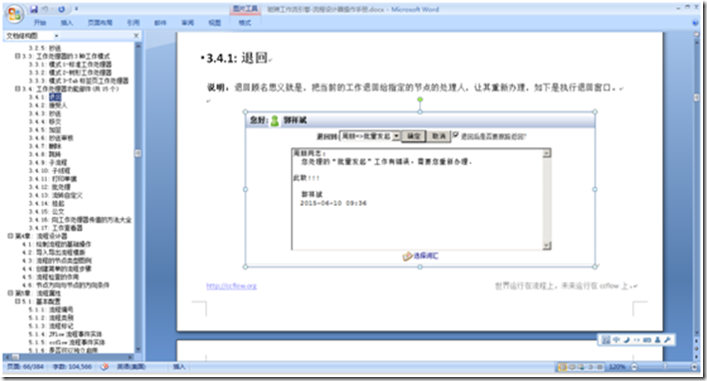Go to heading 3.4.2 接受人

click(48, 105)
